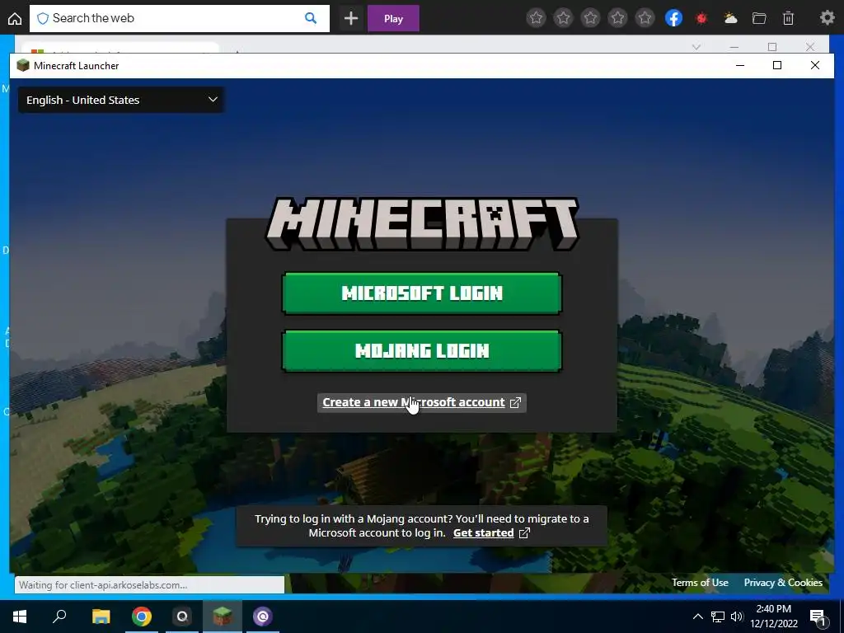Open the Terms of Use link
Image resolution: width=844 pixels, height=633 pixels.
(700, 583)
